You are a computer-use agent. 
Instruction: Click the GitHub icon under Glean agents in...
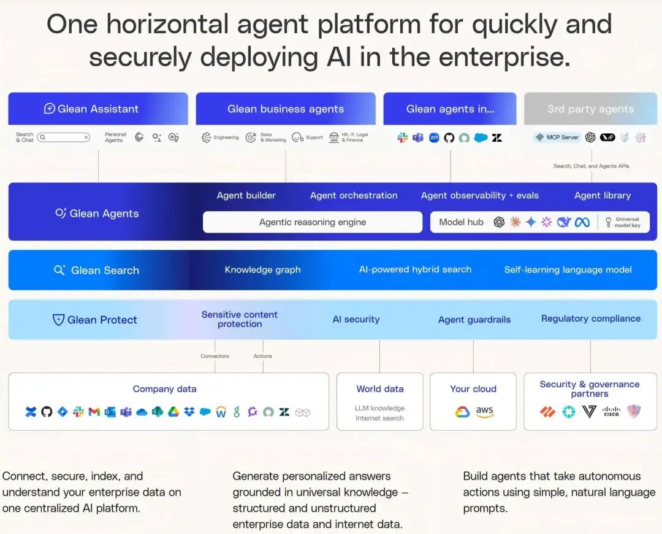click(449, 138)
